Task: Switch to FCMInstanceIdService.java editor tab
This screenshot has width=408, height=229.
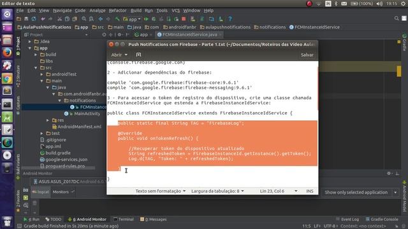Action: pos(190,34)
